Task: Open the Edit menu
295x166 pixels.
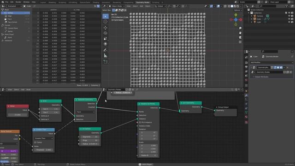Action: click(x=12, y=2)
